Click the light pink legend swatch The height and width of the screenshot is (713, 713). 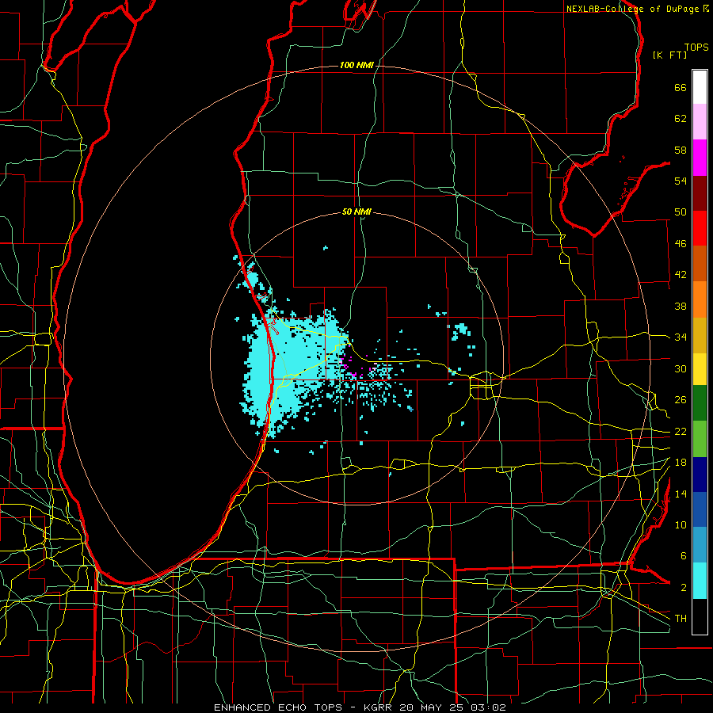pos(700,122)
